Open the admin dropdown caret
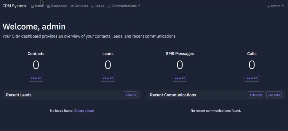The width and height of the screenshot is (288, 131). (x=283, y=6)
